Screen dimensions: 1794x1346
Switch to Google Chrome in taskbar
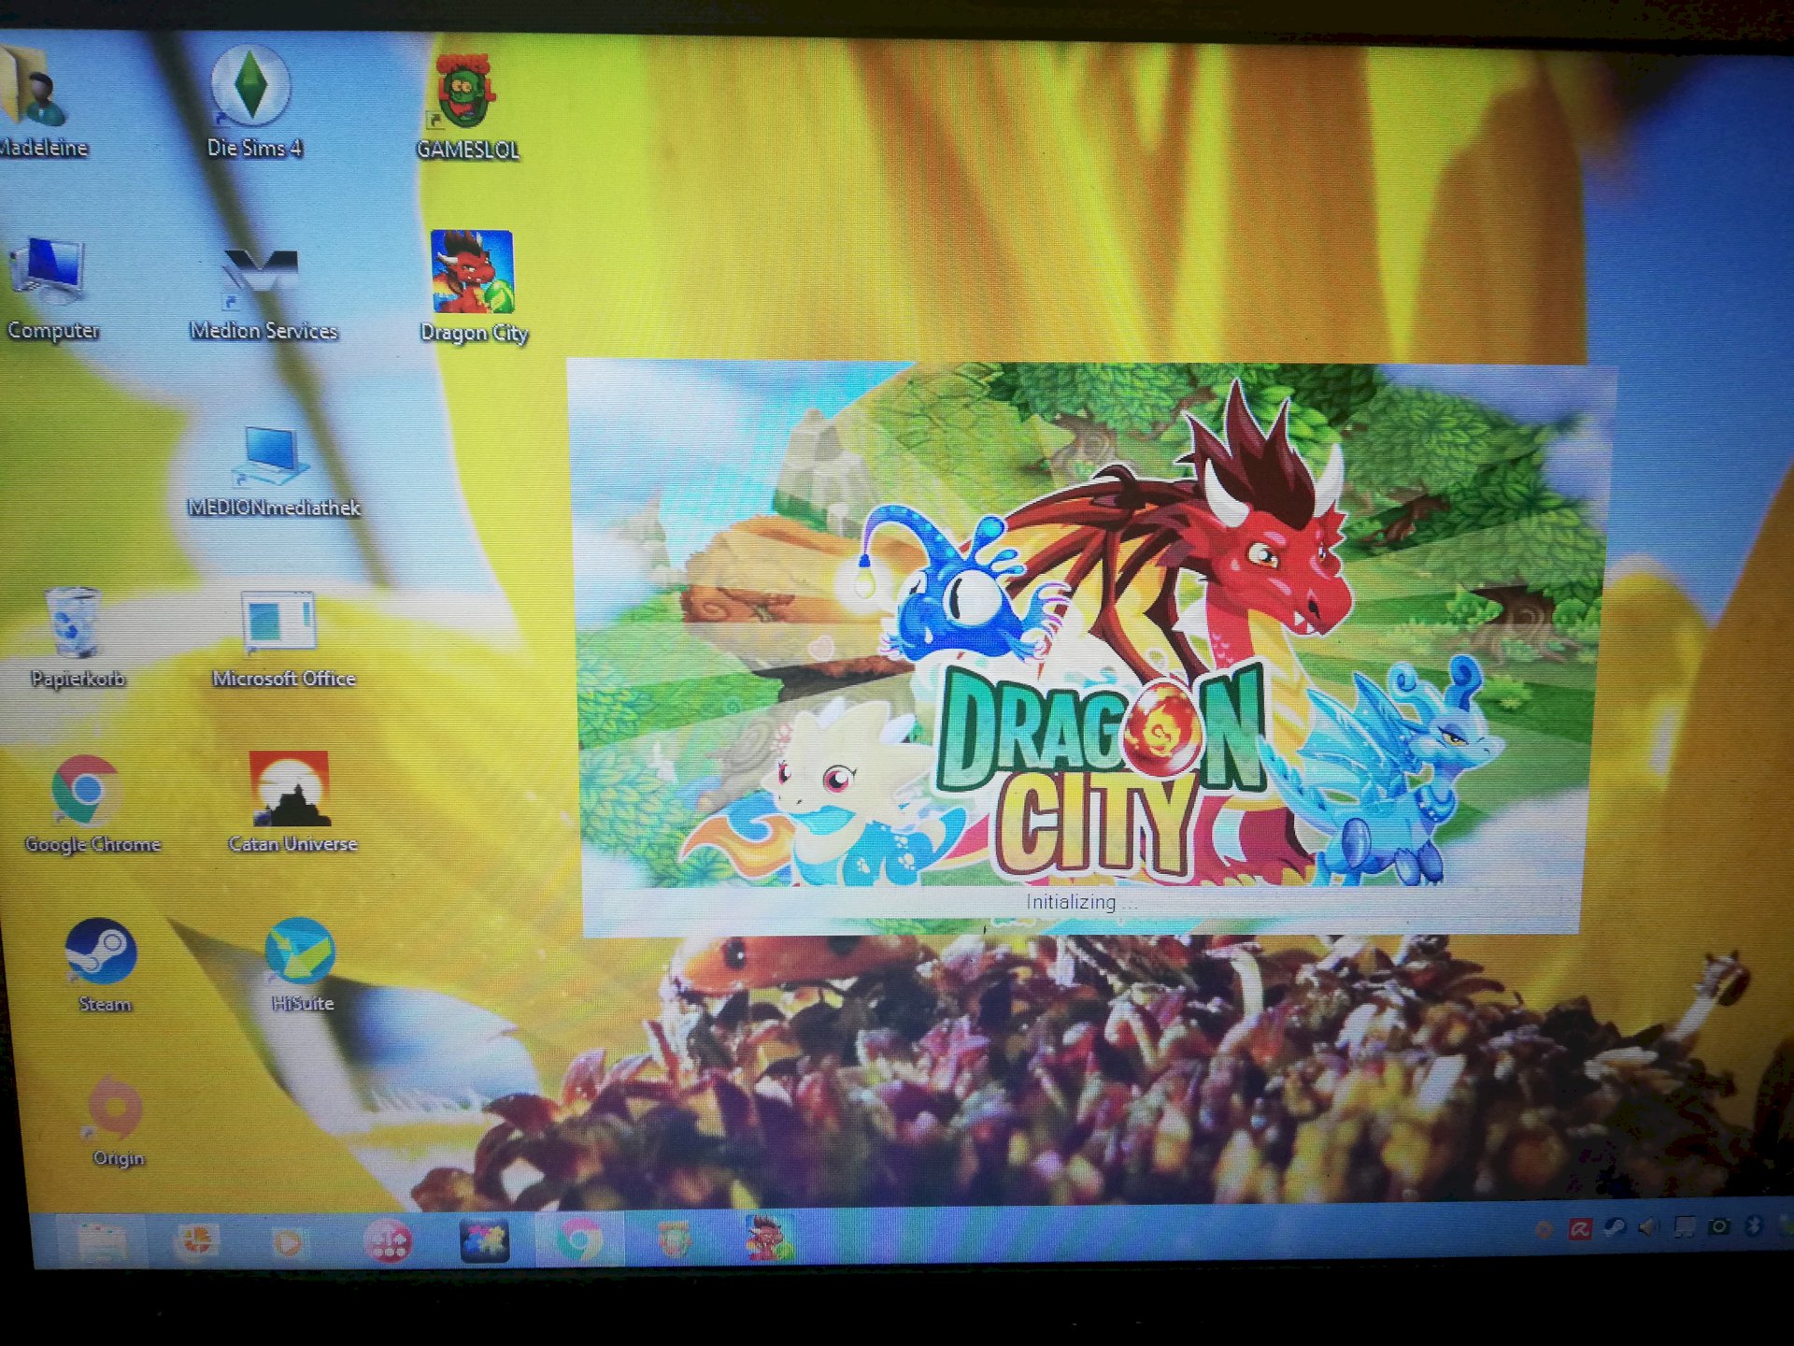pyautogui.click(x=579, y=1241)
